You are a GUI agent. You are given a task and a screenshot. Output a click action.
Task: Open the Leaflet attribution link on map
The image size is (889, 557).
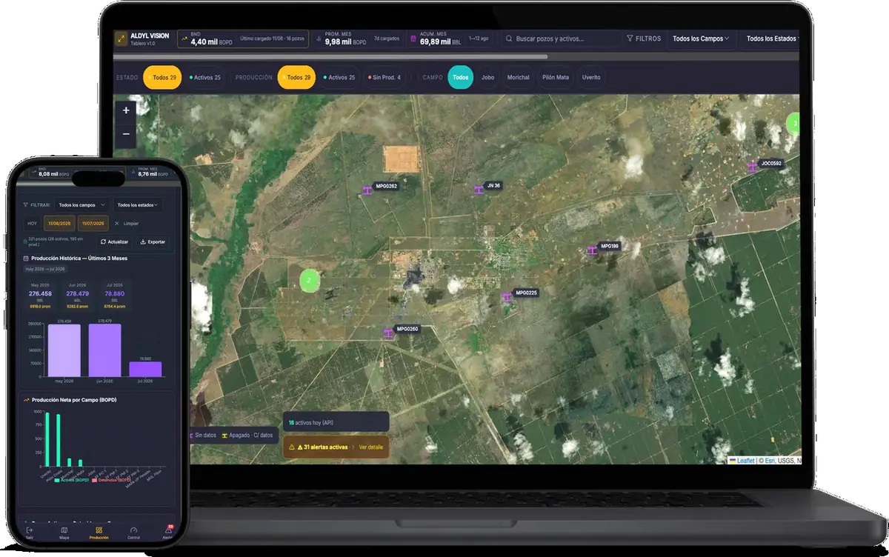(745, 461)
